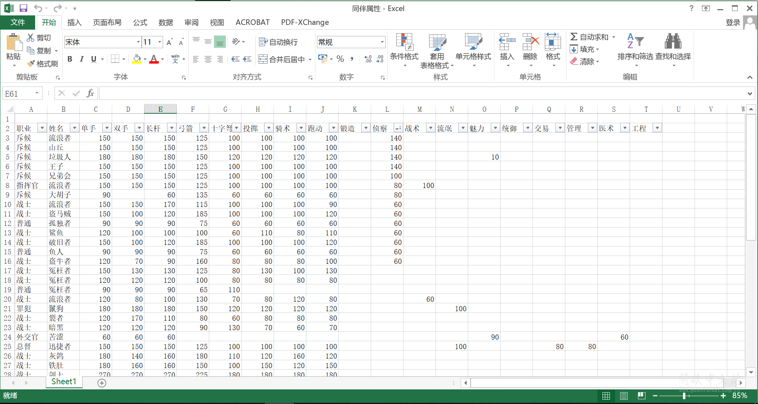Toggle Bold formatting

(70, 59)
